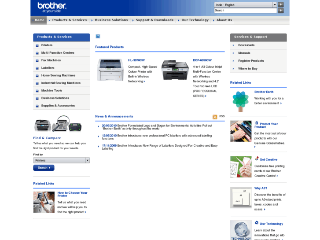Open the Where to Buy link

pos(248,69)
